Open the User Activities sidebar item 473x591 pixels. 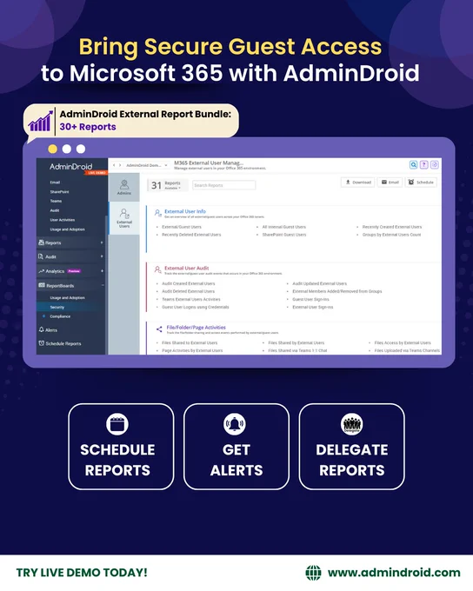pyautogui.click(x=63, y=220)
